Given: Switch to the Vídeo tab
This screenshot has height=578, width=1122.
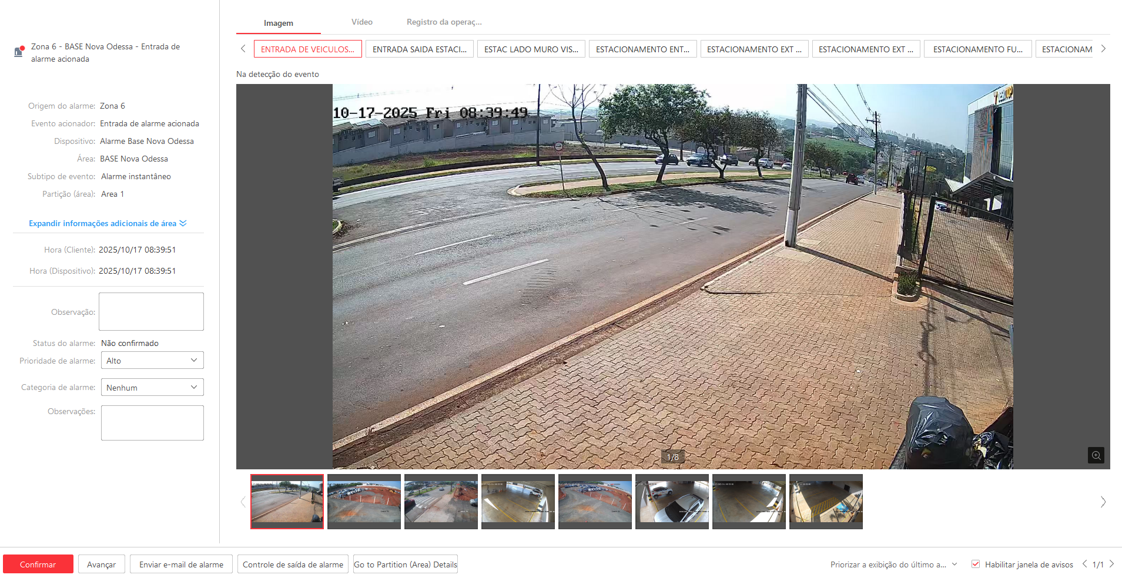Looking at the screenshot, I should click(362, 22).
